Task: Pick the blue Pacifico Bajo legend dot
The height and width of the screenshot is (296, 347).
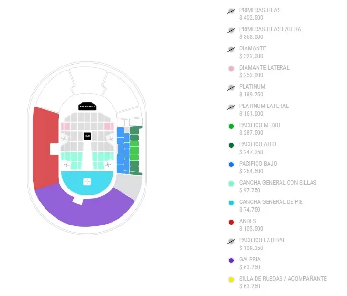Action: pos(231,165)
